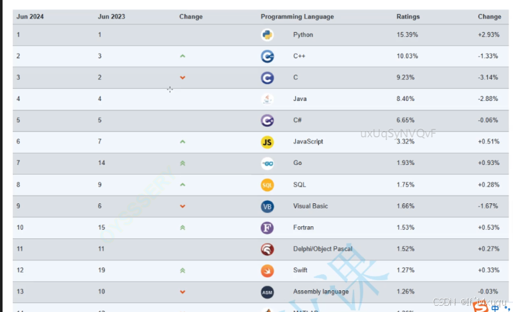Click the Programming Language column header
The height and width of the screenshot is (312, 513).
point(297,17)
